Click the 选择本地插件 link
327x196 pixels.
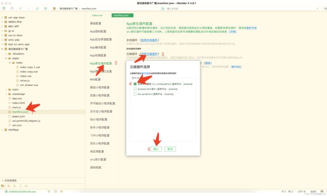click(x=149, y=40)
